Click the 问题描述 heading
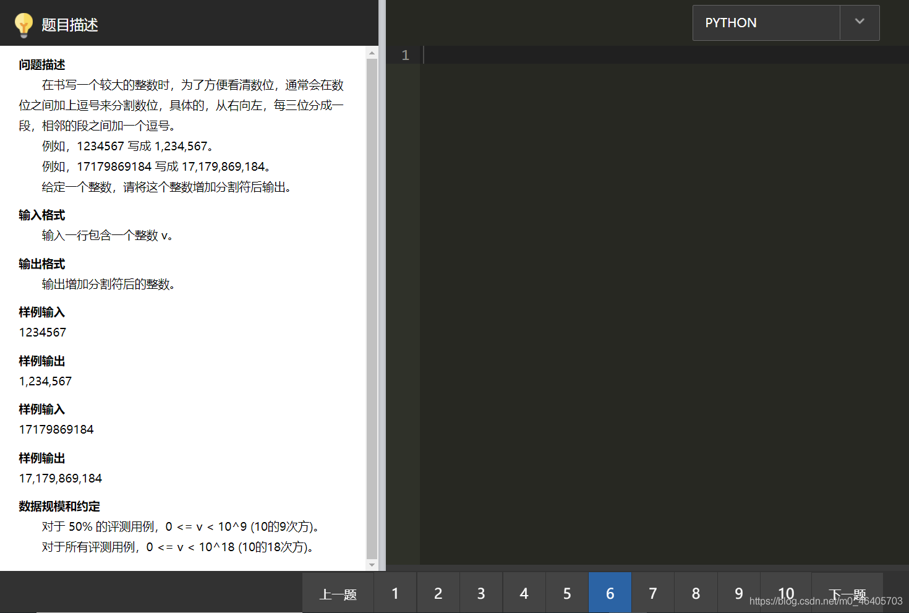Viewport: 909px width, 613px height. (x=41, y=65)
